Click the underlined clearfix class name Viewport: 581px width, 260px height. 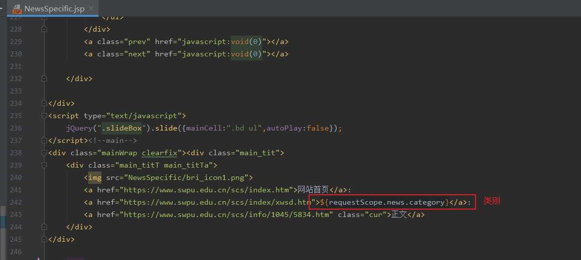[159, 153]
